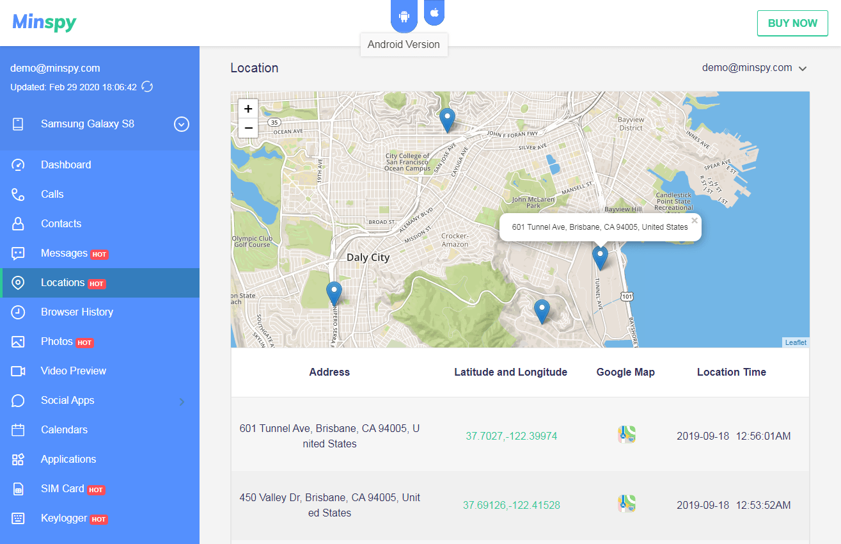Image resolution: width=841 pixels, height=544 pixels.
Task: Refresh the data sync timestamp
Action: 147,86
